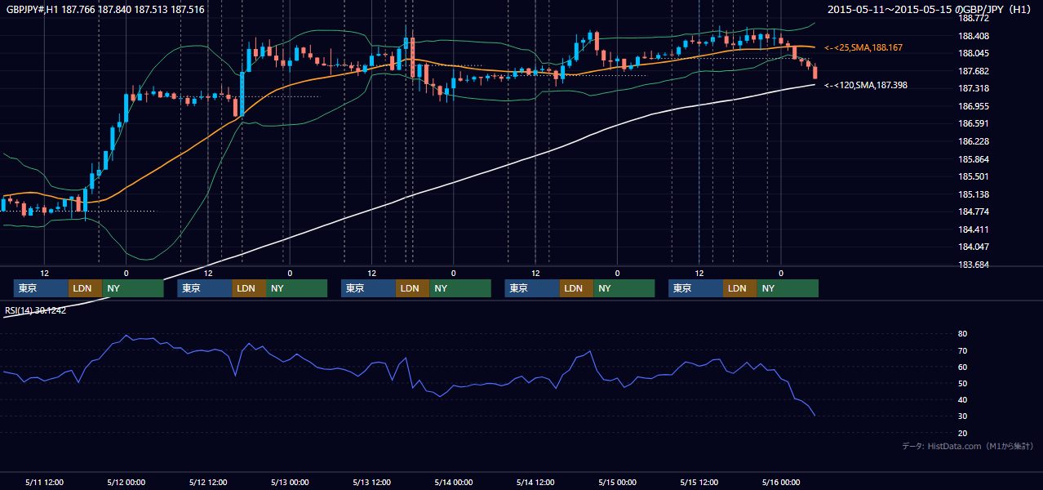Screen dimensions: 1043x490
Task: Click RSI scale level 80
Action: [x=962, y=334]
